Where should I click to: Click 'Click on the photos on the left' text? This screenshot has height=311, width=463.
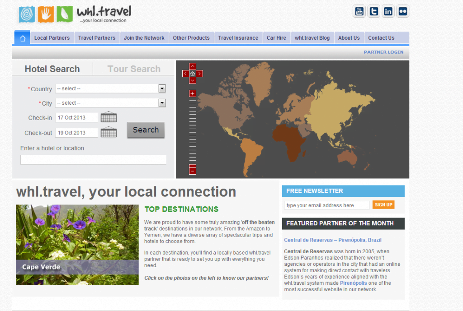point(206,278)
